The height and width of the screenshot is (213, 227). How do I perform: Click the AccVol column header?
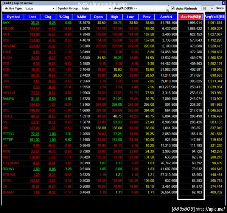[166, 17]
